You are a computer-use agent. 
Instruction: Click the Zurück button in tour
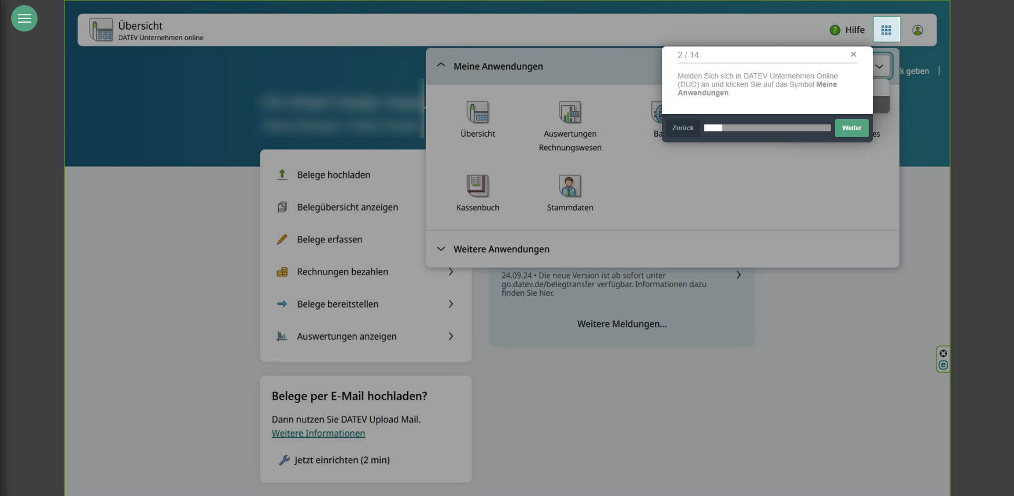(682, 128)
